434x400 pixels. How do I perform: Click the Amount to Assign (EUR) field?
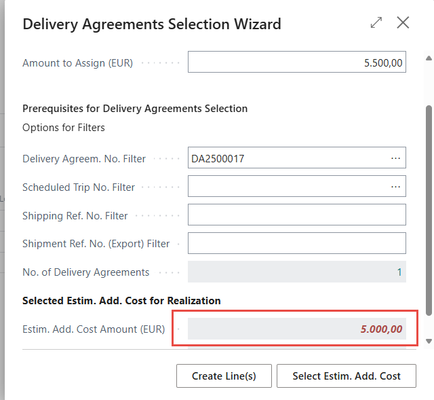tap(296, 62)
